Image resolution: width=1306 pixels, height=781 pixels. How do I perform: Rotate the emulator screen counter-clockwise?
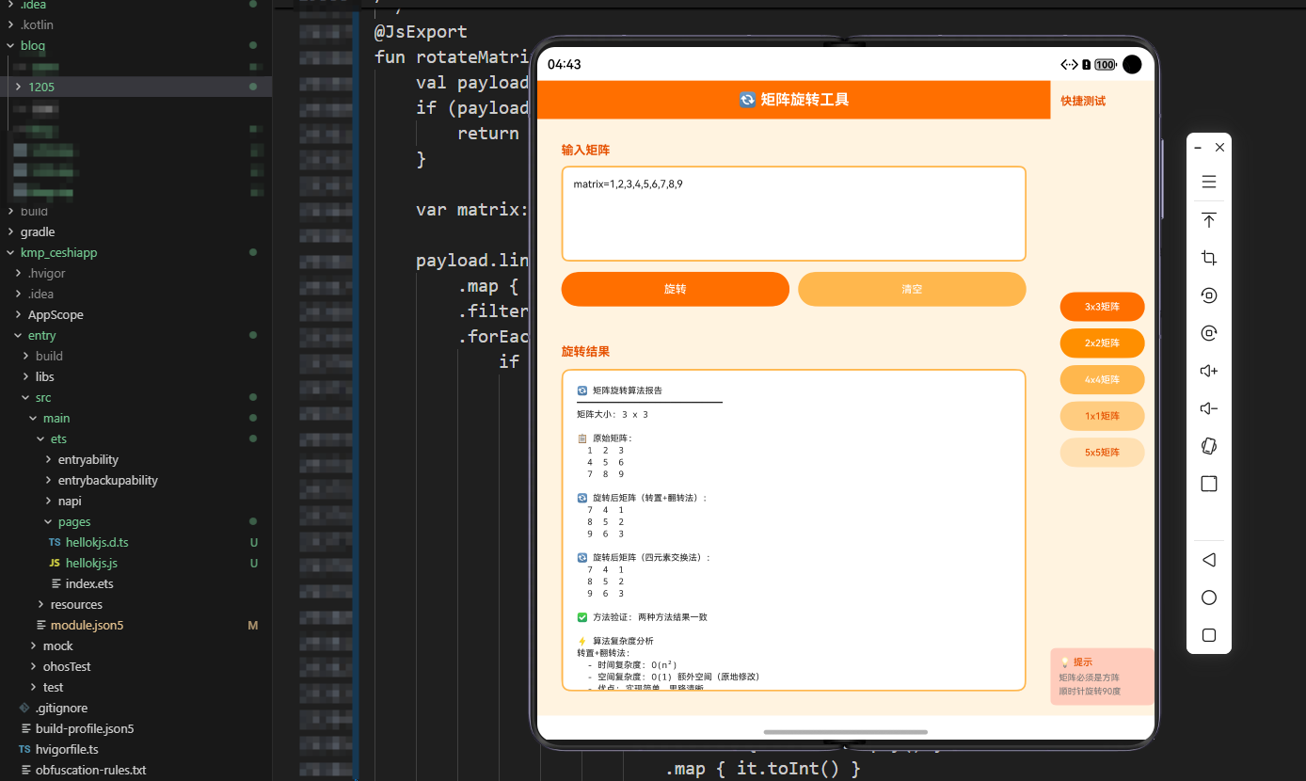(1209, 295)
